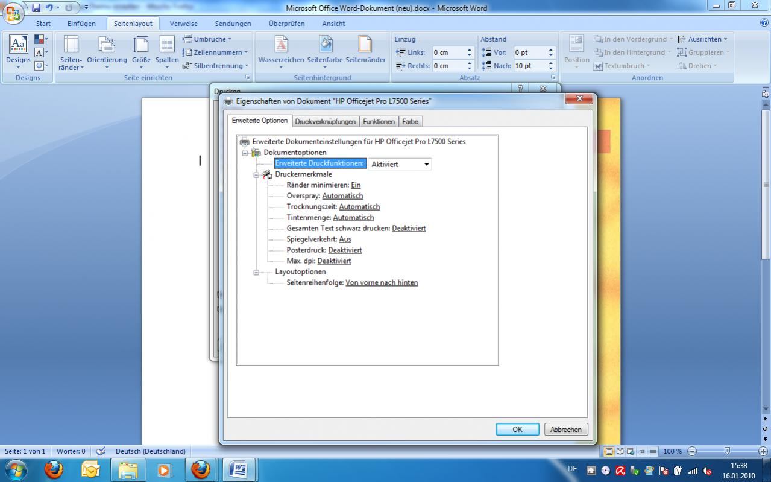
Task: Open the Ausrichten align dropdown
Action: coord(703,39)
